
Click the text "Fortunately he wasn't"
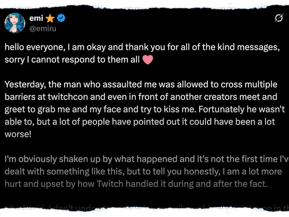[x=240, y=110]
